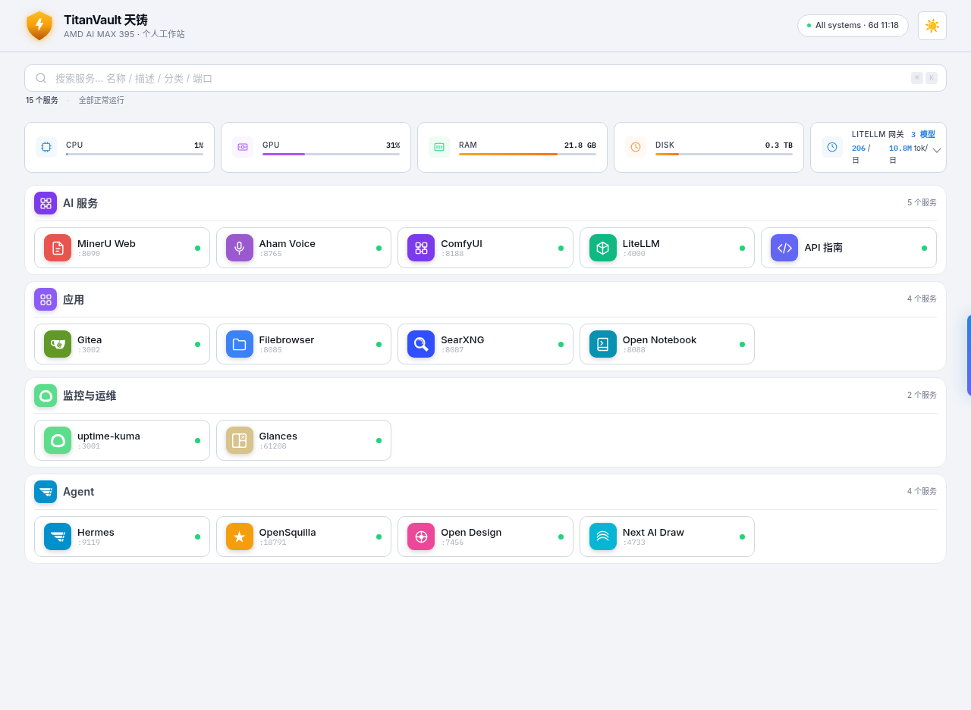Click the Aham Voice service name
This screenshot has width=971, height=710.
(x=288, y=243)
